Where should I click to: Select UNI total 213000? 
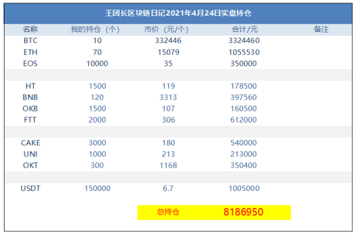pyautogui.click(x=244, y=154)
